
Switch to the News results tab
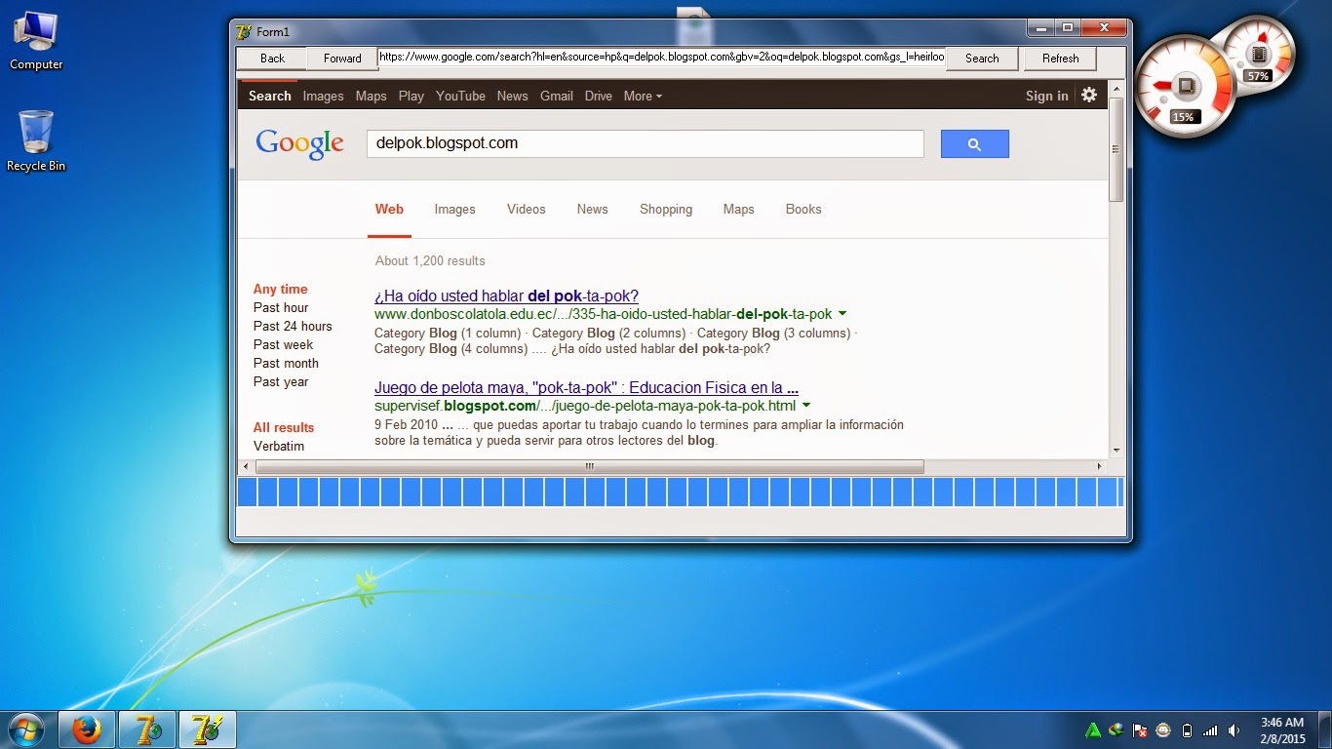[592, 210]
